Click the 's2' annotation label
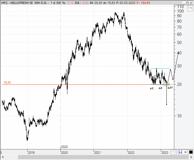Viewport: 194px width, 160px height. tap(160, 88)
